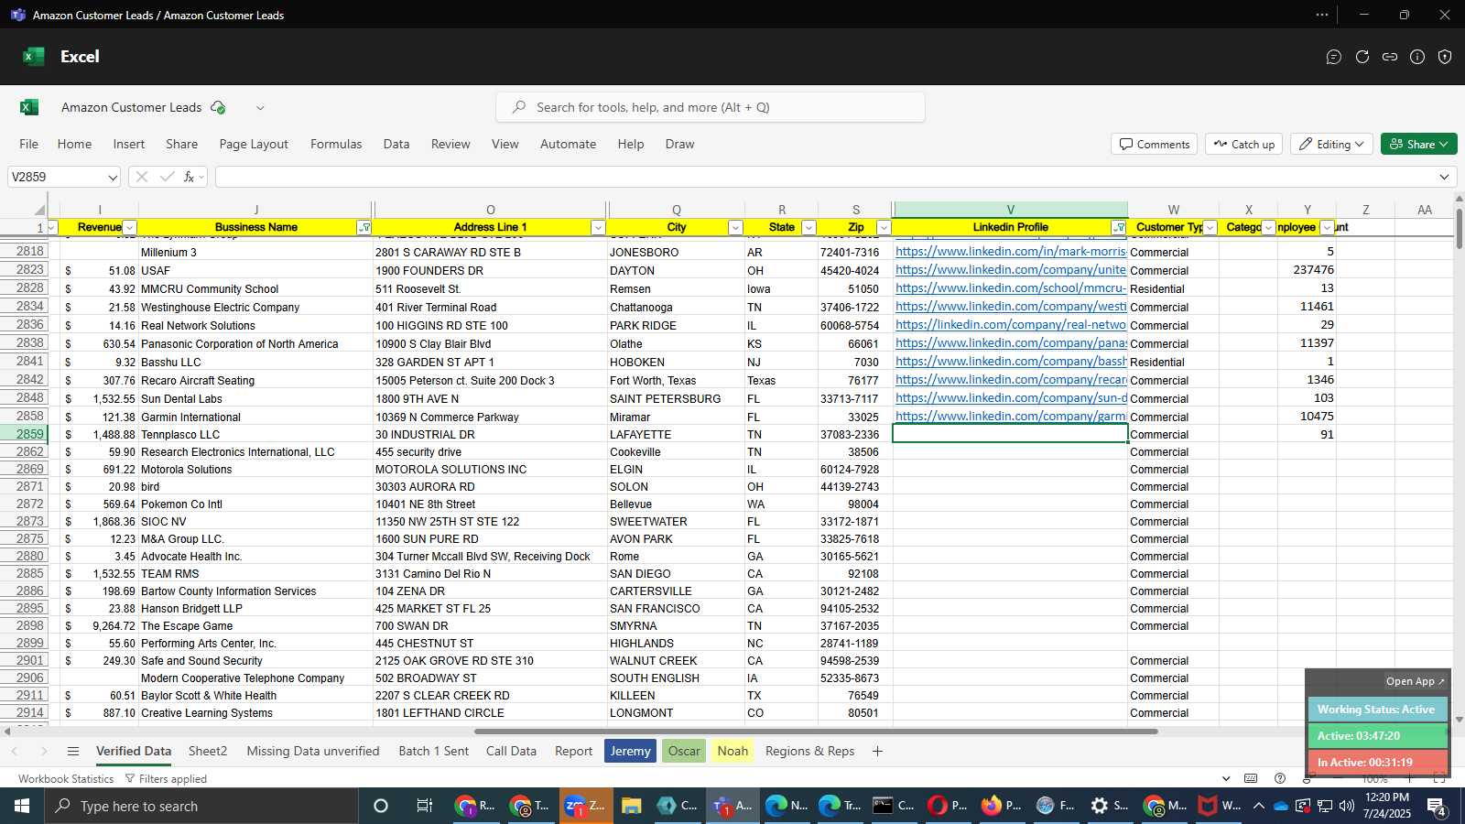Click the horizontal scrollbar thumb

[x=816, y=732]
